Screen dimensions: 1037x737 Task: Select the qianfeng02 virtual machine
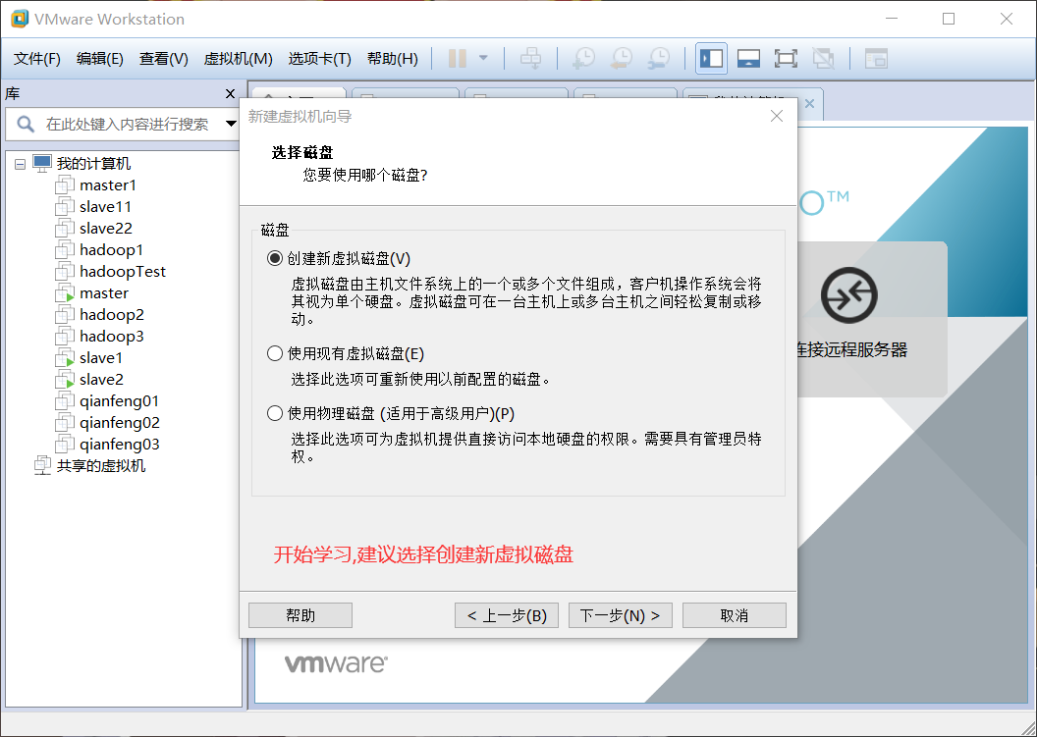pos(120,423)
